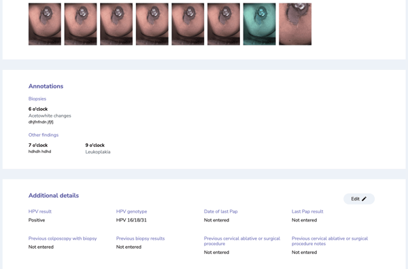
Task: Click the Edit button in Additional details
Action: [x=359, y=199]
